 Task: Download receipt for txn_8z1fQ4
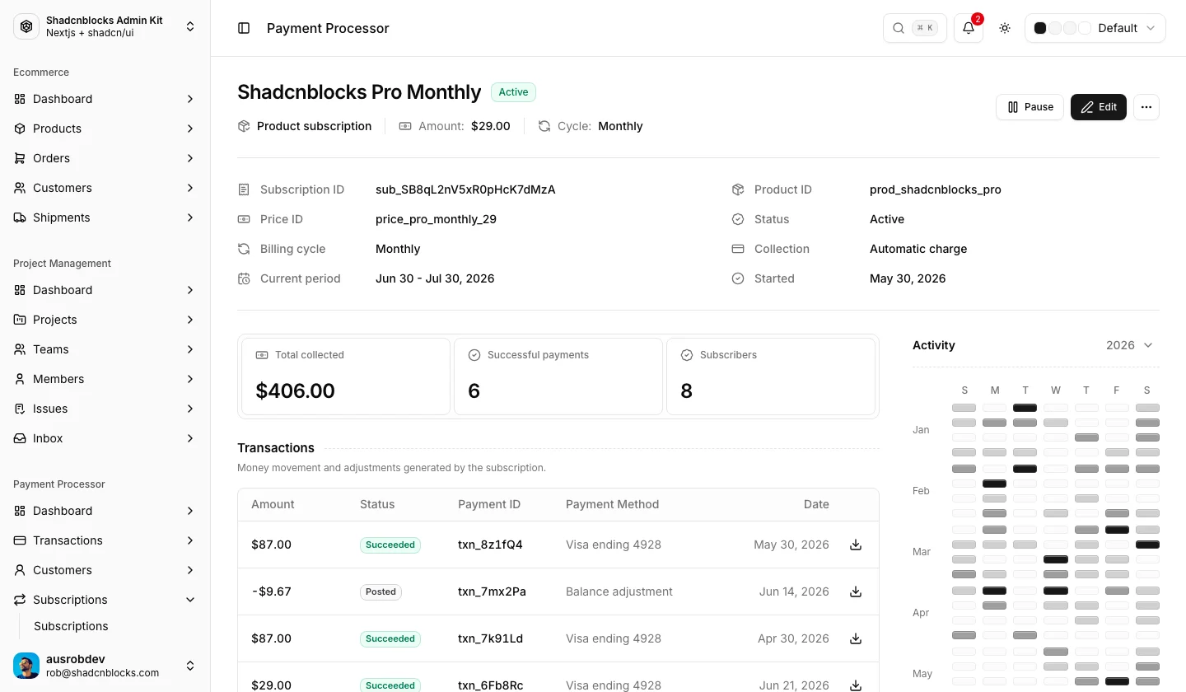(x=856, y=545)
